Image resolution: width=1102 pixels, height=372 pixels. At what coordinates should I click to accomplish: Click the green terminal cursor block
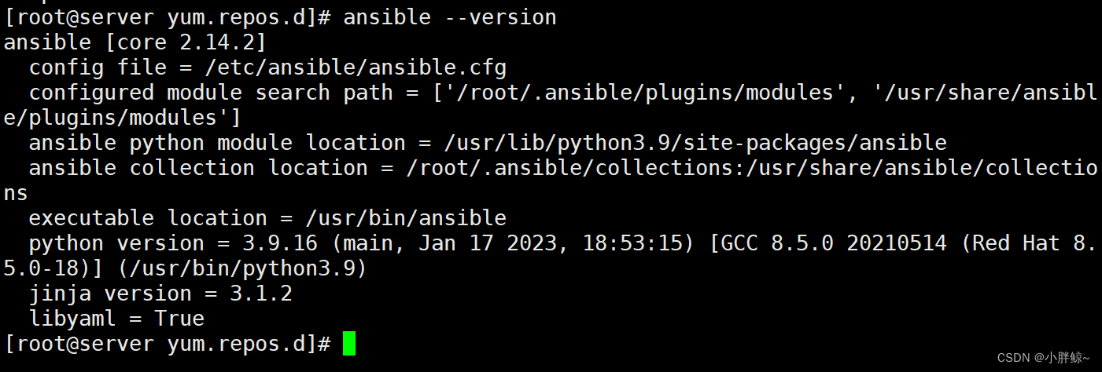pos(349,344)
